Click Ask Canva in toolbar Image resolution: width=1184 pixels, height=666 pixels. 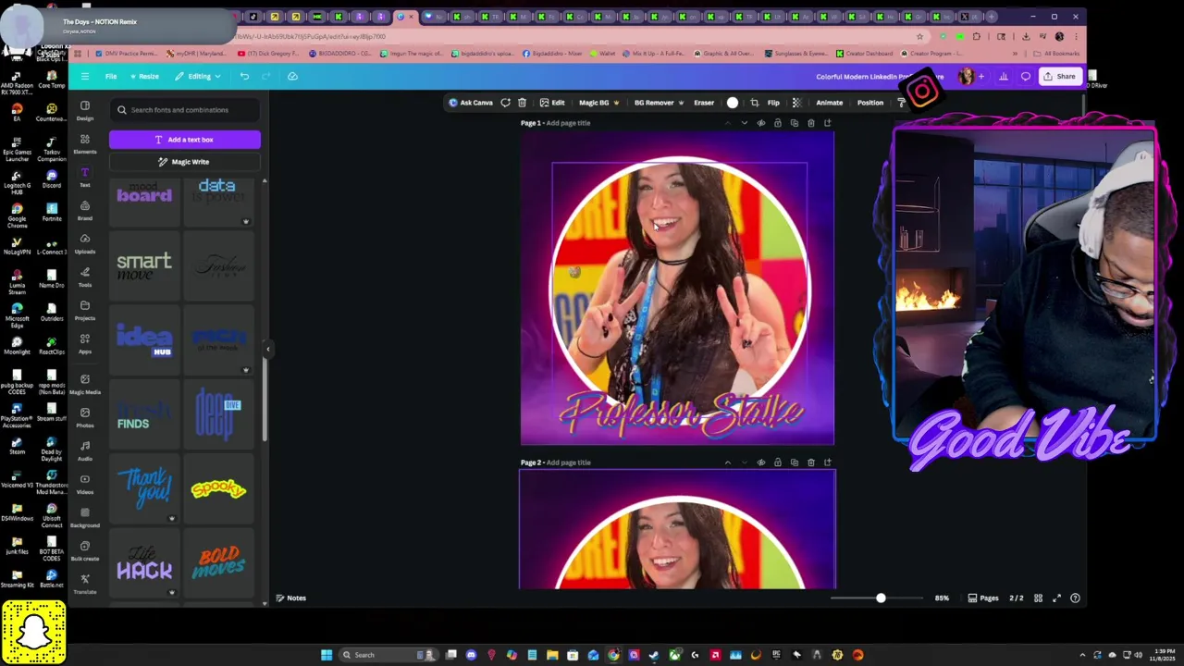471,103
